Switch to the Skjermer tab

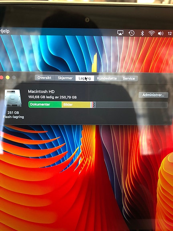click(x=65, y=78)
